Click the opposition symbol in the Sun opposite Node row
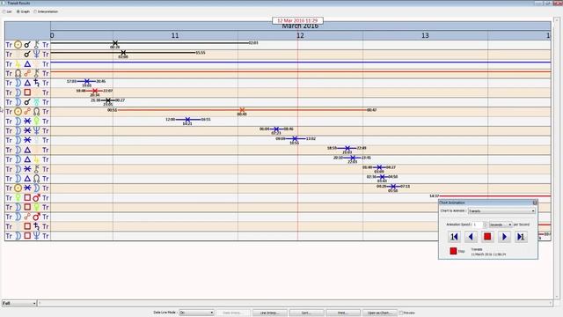Viewport: 563px width, 317px height. coord(27,112)
